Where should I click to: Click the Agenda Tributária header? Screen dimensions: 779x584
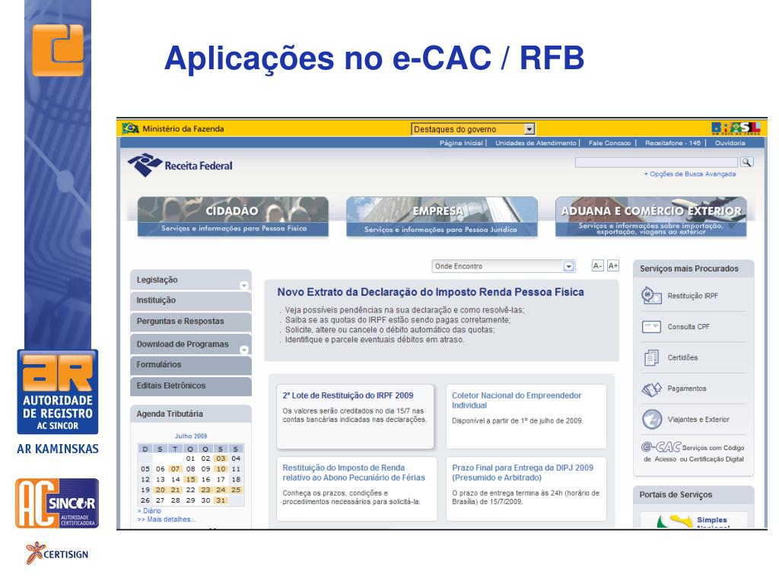(x=191, y=414)
